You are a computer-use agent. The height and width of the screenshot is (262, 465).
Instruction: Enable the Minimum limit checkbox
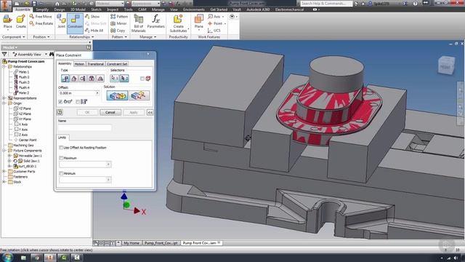pyautogui.click(x=61, y=173)
